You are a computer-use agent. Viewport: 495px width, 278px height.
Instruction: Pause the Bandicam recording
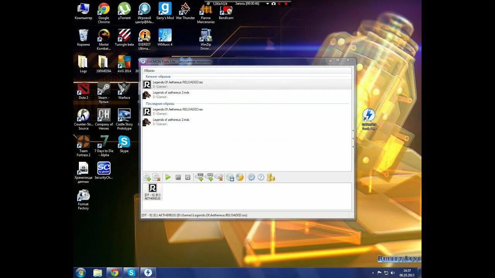coord(279,3)
